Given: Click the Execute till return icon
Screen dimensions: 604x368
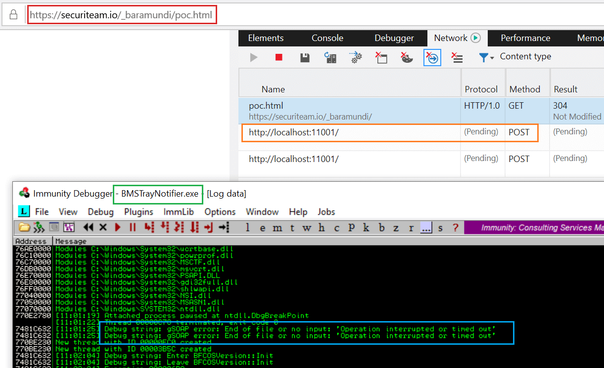Looking at the screenshot, I should (x=209, y=227).
